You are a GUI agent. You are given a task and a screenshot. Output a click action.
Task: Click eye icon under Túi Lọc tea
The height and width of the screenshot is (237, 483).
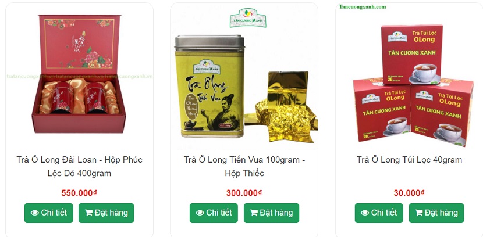[x=365, y=213]
